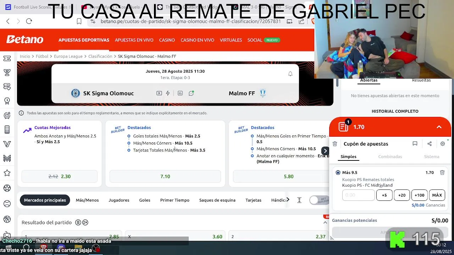
Task: Open Historial Completo
Action: [395, 111]
